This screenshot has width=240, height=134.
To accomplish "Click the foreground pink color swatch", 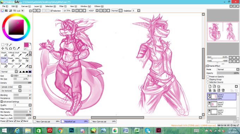I will pyautogui.click(x=26, y=45).
